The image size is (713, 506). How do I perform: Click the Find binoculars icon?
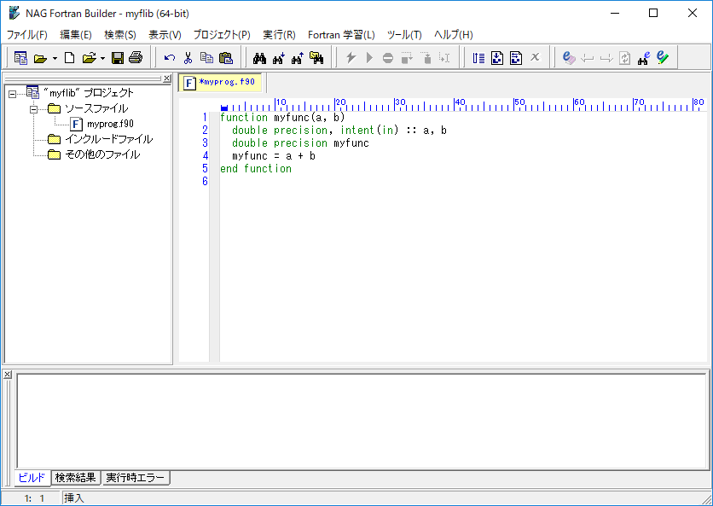[260, 58]
